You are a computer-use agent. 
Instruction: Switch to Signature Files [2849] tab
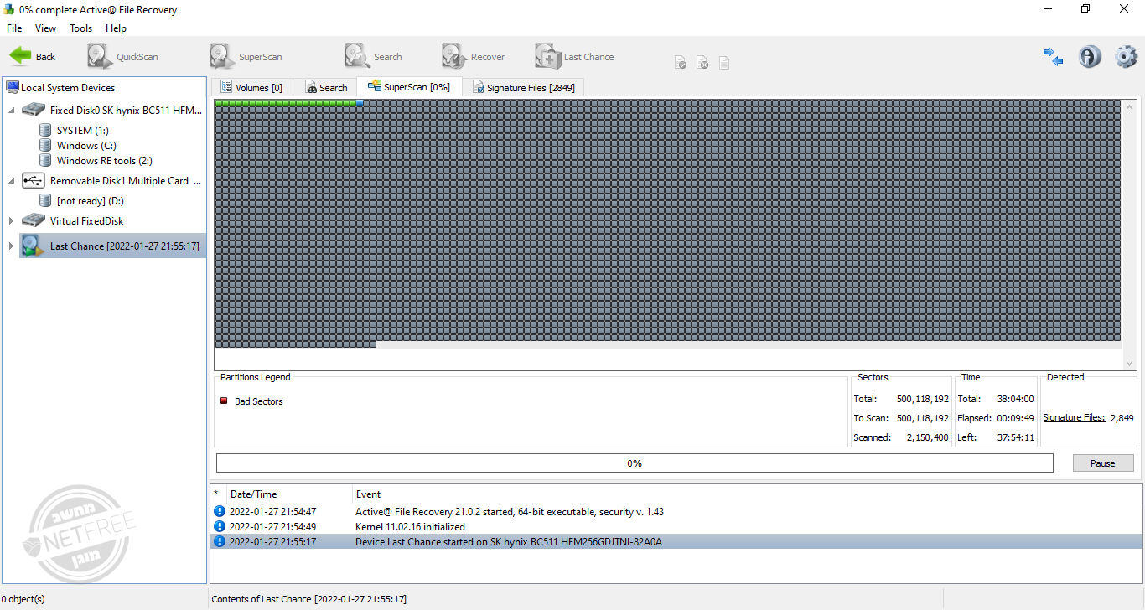tap(523, 87)
